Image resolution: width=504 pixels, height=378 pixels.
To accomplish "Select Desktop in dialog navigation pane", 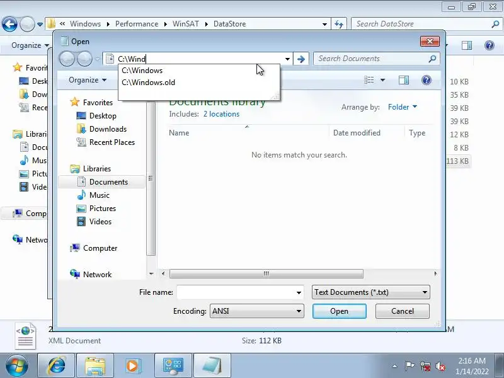I will 103,116.
